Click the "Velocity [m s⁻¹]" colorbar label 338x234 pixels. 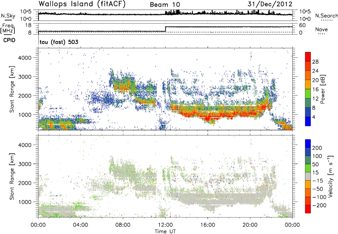pos(330,177)
